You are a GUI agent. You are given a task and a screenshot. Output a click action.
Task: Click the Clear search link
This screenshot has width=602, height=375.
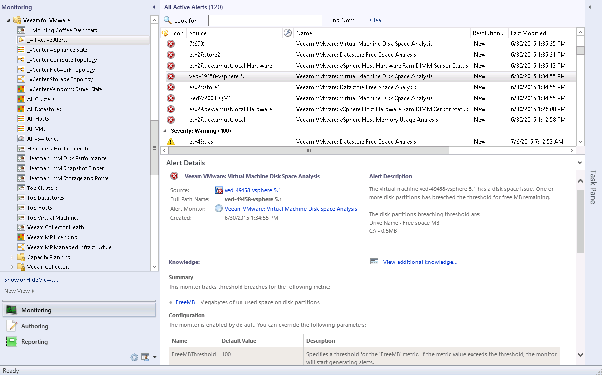376,20
